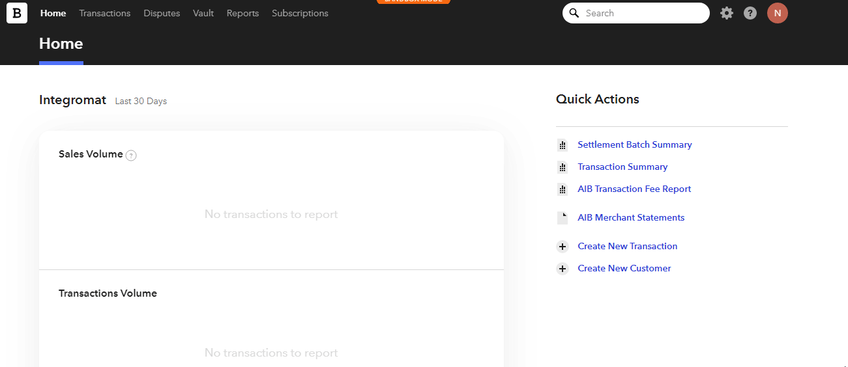Click the Quick Actions heading
The width and height of the screenshot is (848, 367).
click(598, 100)
